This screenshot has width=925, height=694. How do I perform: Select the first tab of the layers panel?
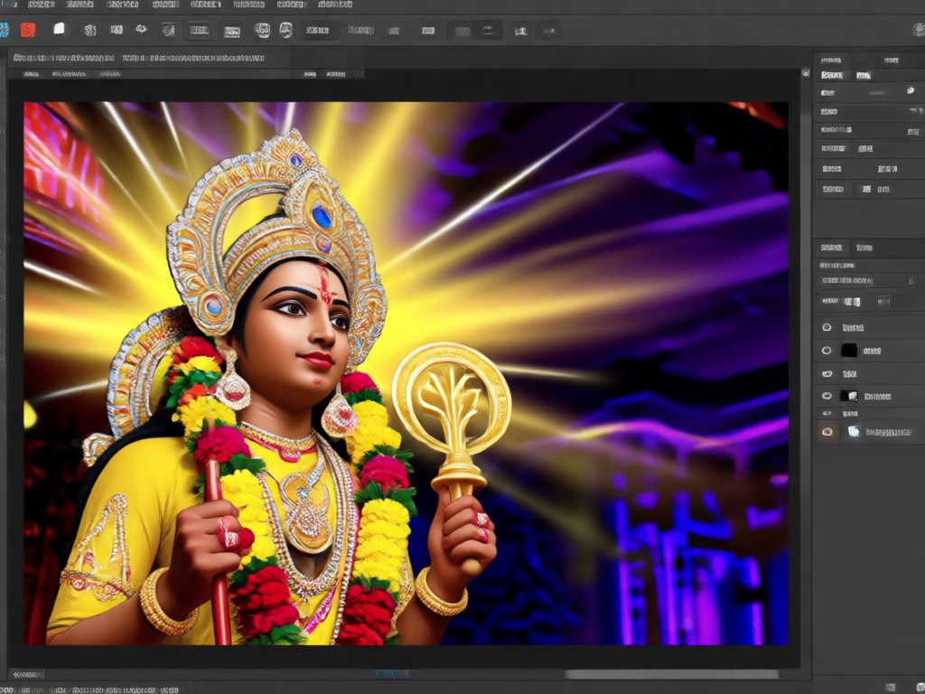click(831, 248)
